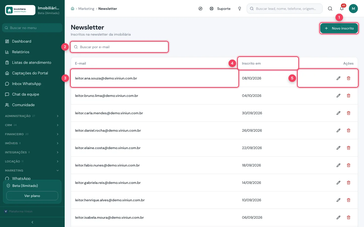Expand the LOCAÇÃO section
The image size is (364, 227).
(32, 161)
